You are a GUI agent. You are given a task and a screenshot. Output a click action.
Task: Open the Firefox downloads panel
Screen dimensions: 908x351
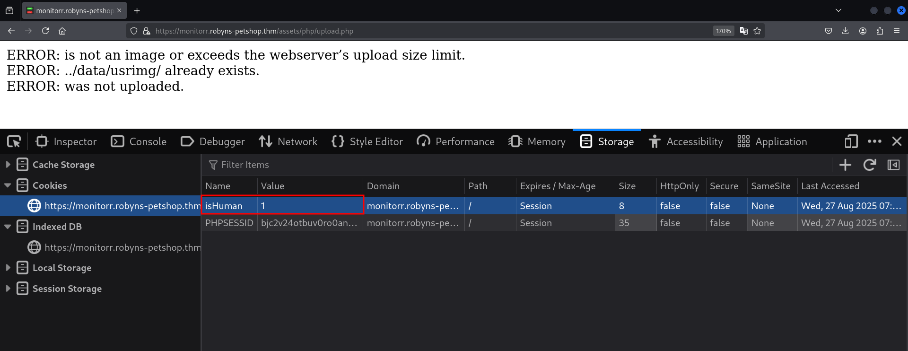[845, 31]
